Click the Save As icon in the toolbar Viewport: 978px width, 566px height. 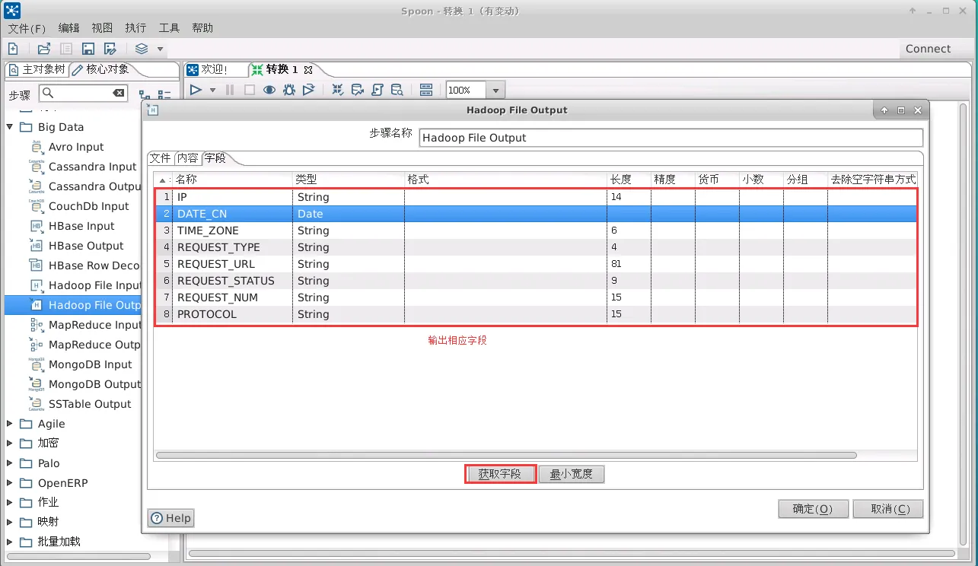[x=110, y=49]
